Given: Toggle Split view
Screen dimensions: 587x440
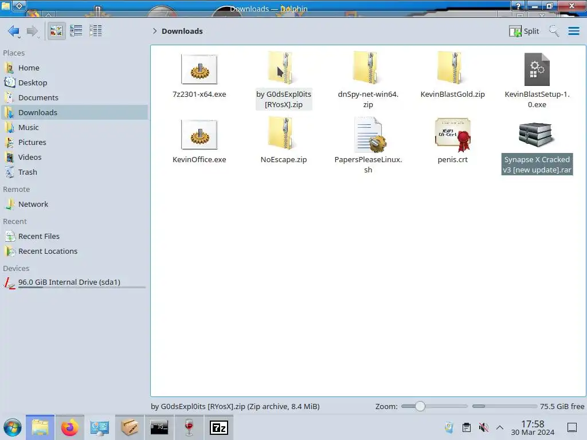Looking at the screenshot, I should [524, 31].
